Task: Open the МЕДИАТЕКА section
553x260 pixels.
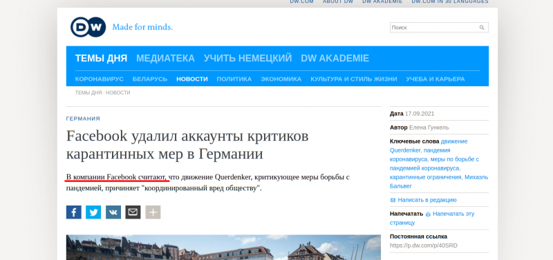Action: pyautogui.click(x=165, y=58)
